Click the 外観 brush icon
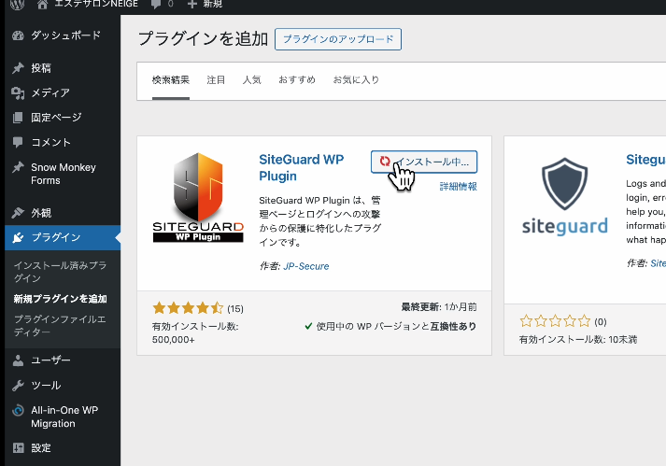 point(18,212)
